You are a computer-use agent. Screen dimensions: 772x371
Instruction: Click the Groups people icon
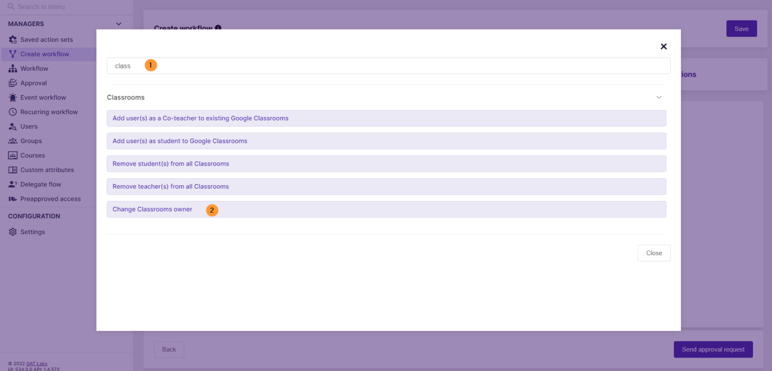[13, 141]
